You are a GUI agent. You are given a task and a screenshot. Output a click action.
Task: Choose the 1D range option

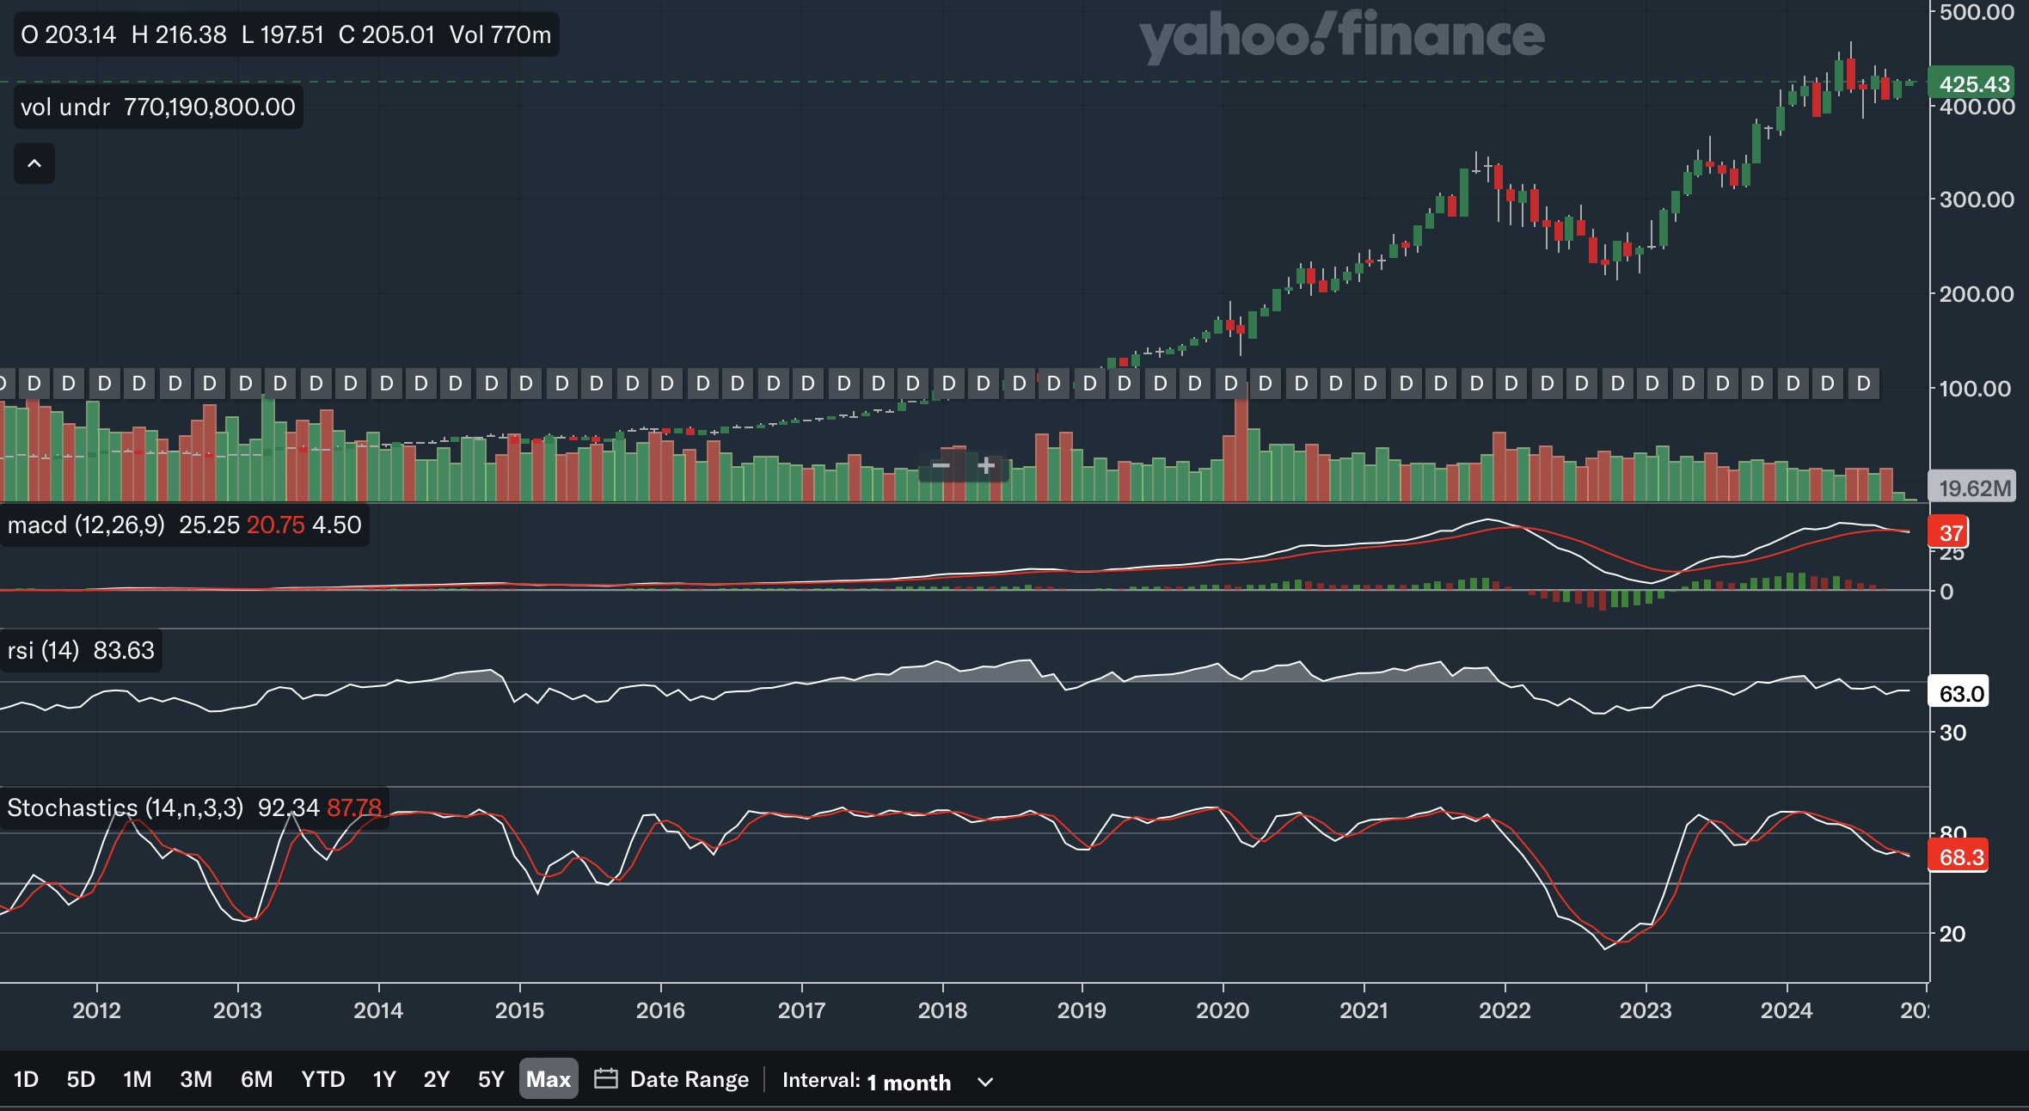pos(26,1079)
